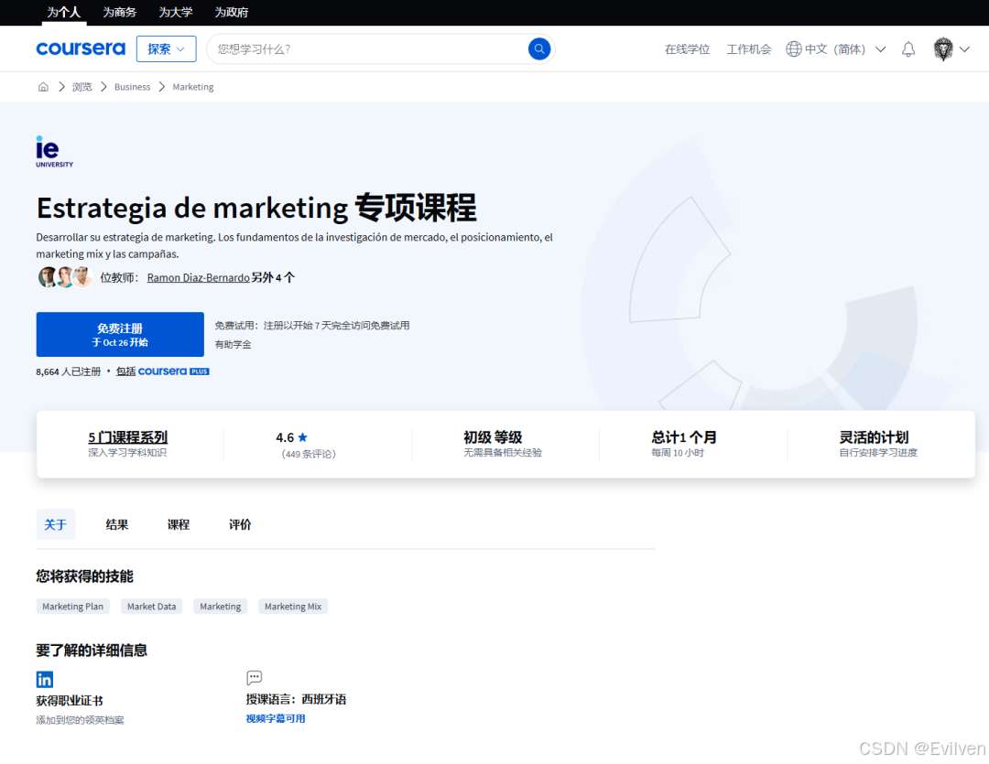Click the Marketing Mix skill tag
The image size is (989, 764).
tap(293, 607)
